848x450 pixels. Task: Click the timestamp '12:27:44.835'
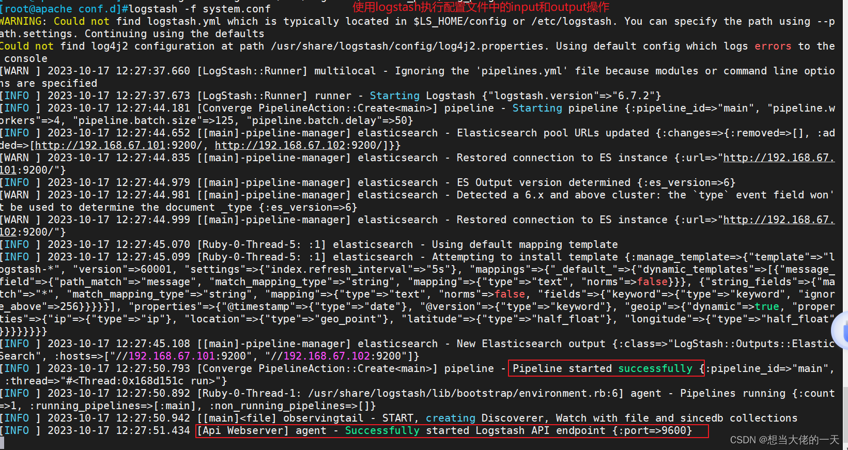tap(153, 158)
